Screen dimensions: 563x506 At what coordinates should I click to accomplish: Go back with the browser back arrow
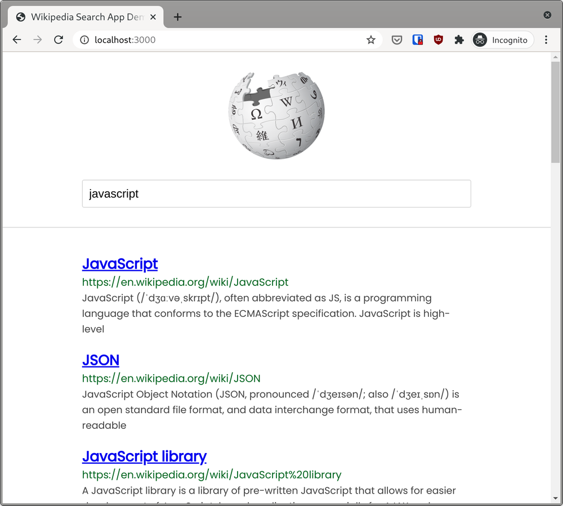[x=17, y=39]
